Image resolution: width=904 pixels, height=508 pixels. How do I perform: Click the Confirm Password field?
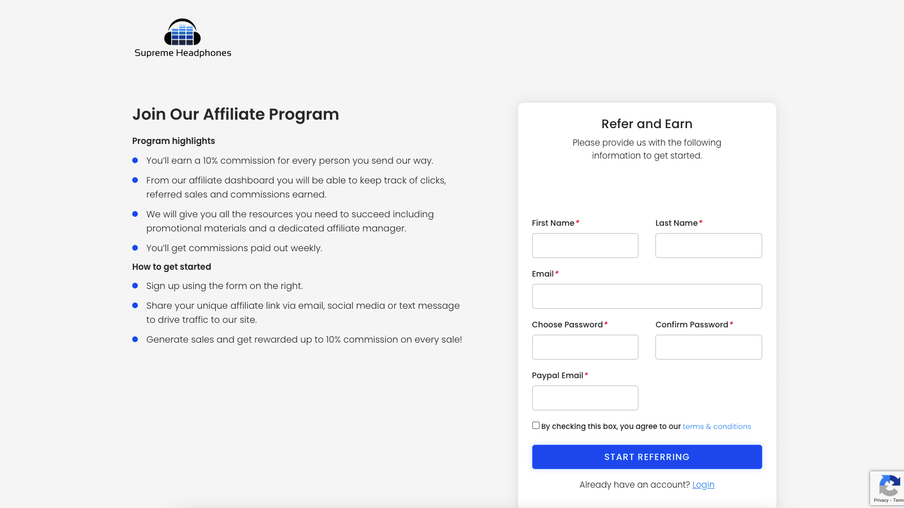coord(709,347)
